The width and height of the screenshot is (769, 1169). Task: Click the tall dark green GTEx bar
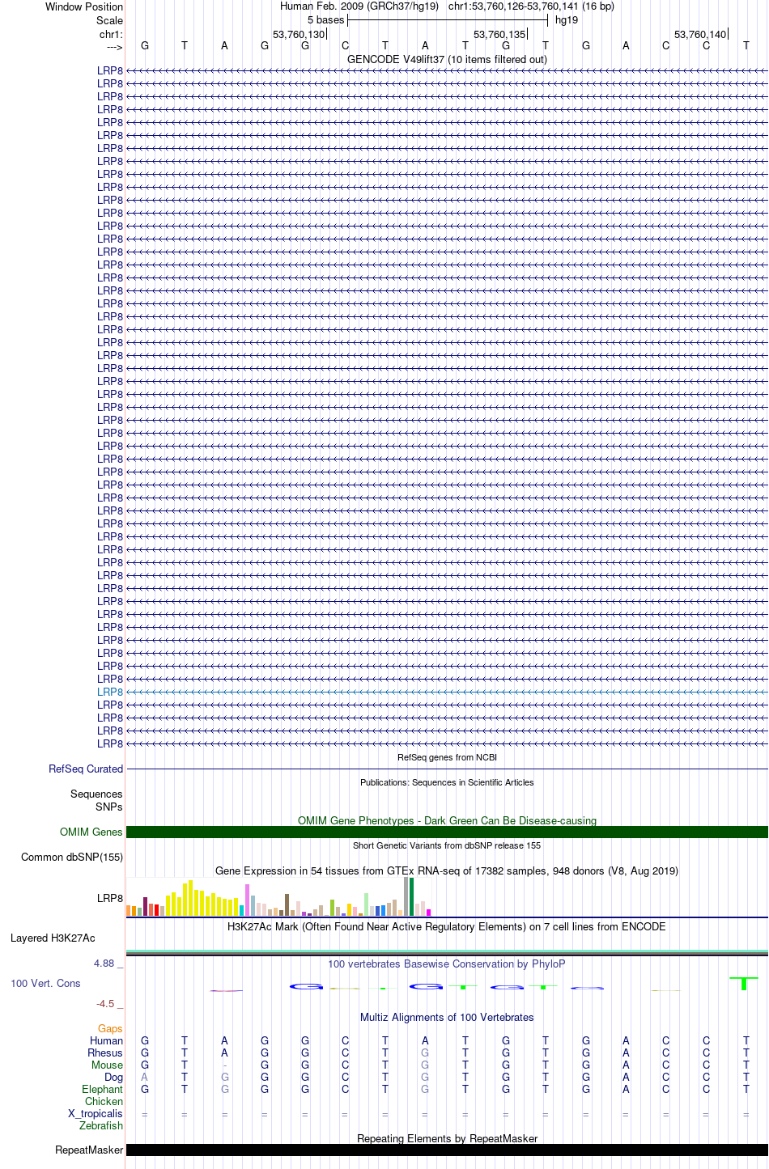coord(412,897)
